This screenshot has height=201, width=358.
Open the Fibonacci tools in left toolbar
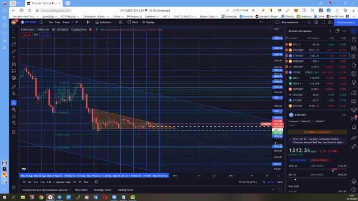pos(13,44)
